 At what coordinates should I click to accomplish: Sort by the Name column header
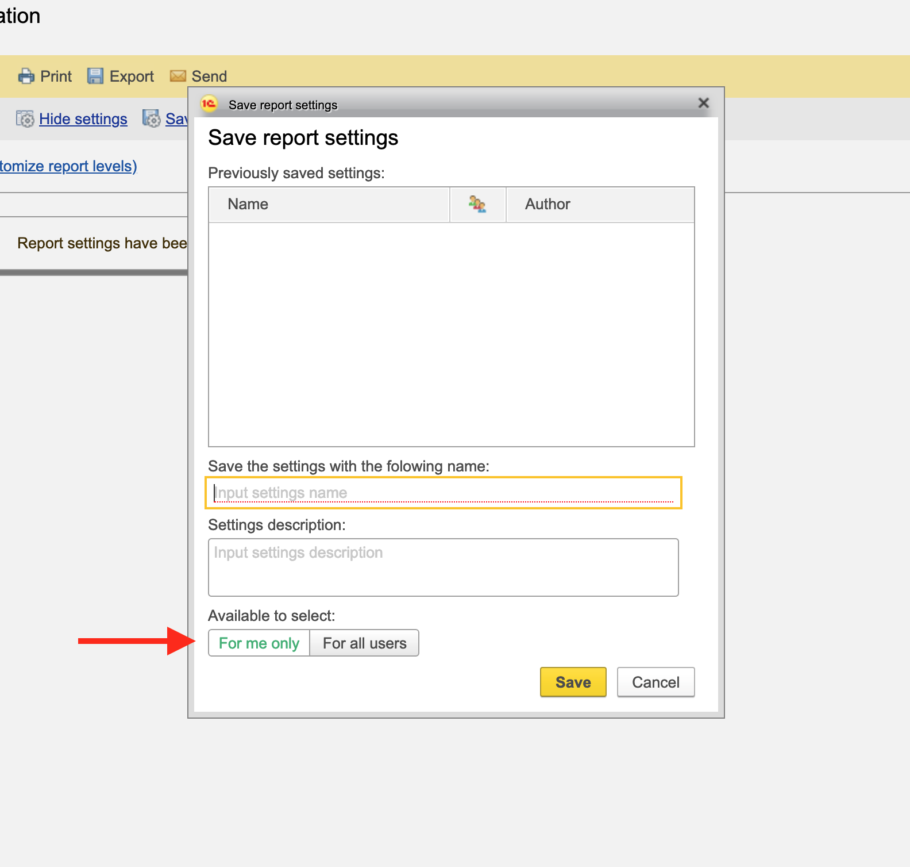pos(329,204)
